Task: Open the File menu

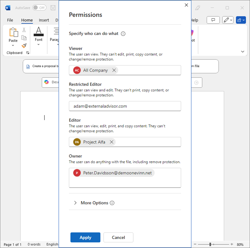Action: (x=10, y=20)
